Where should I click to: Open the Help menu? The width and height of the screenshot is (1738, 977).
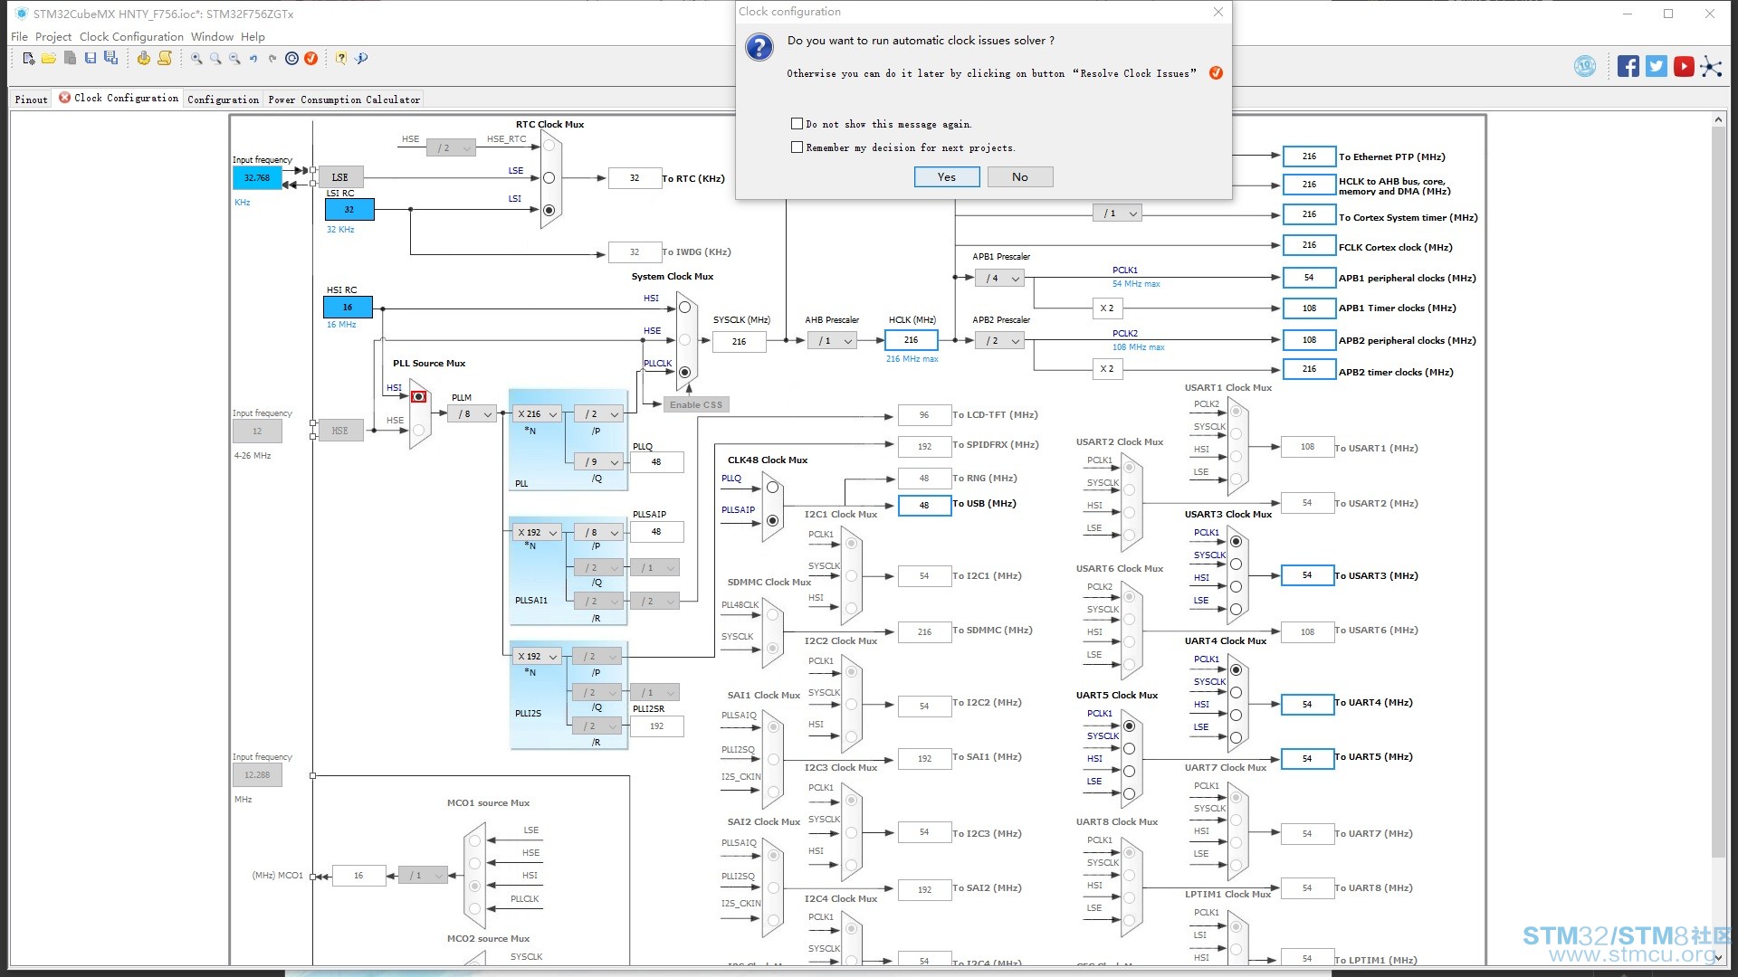point(253,37)
